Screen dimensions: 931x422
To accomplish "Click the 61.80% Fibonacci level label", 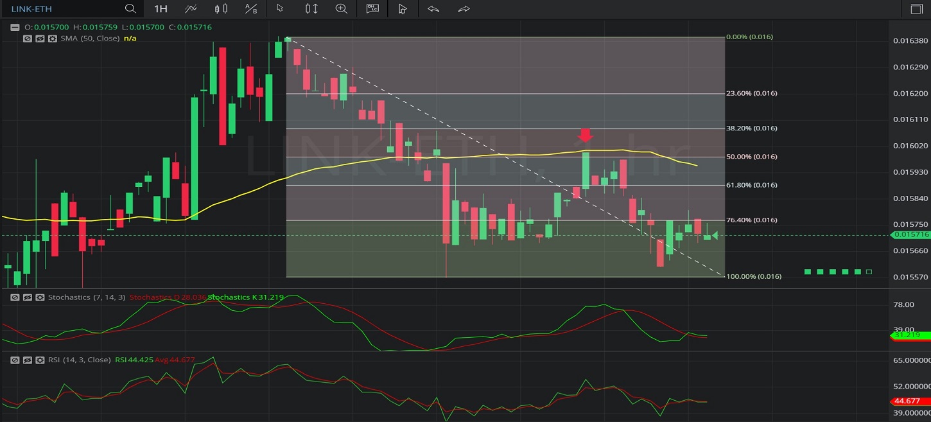I will [751, 185].
